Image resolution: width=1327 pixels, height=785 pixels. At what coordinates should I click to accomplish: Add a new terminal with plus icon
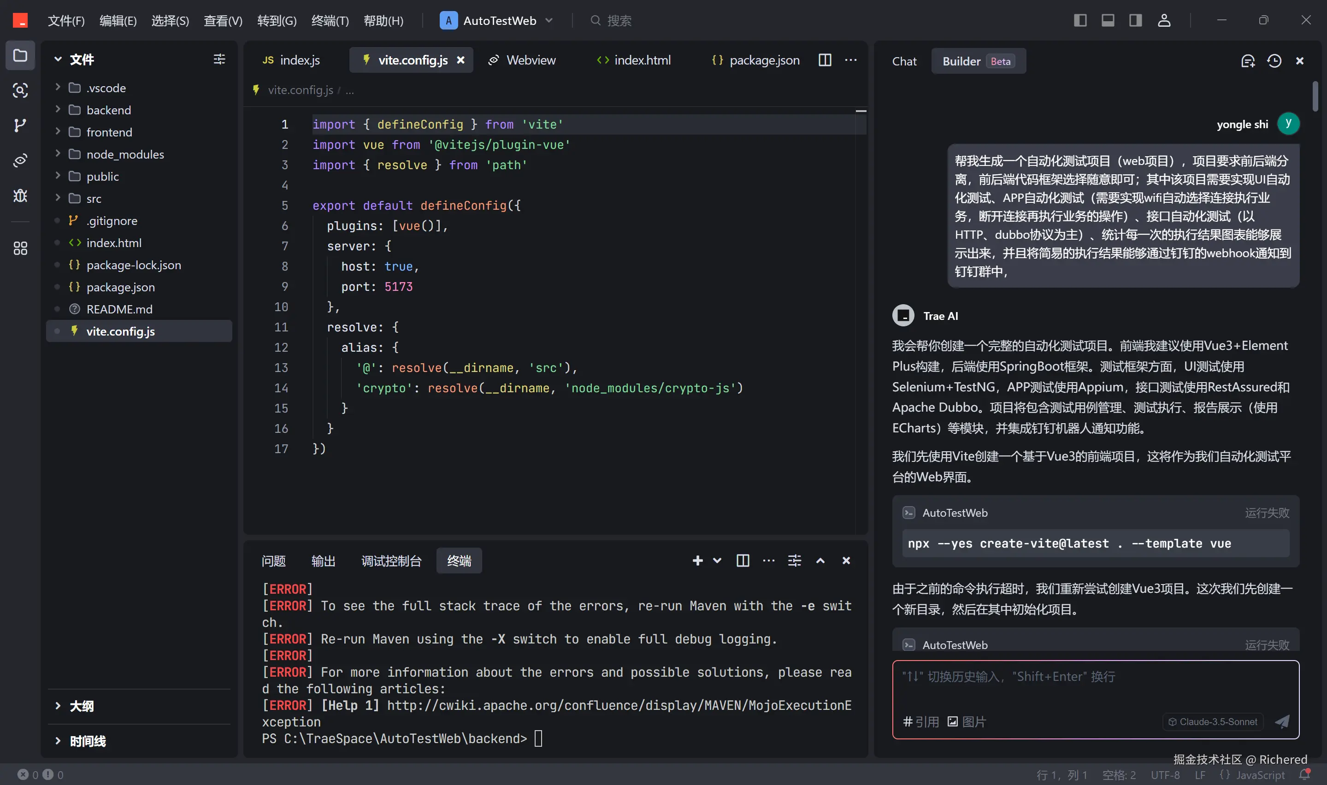pos(698,561)
